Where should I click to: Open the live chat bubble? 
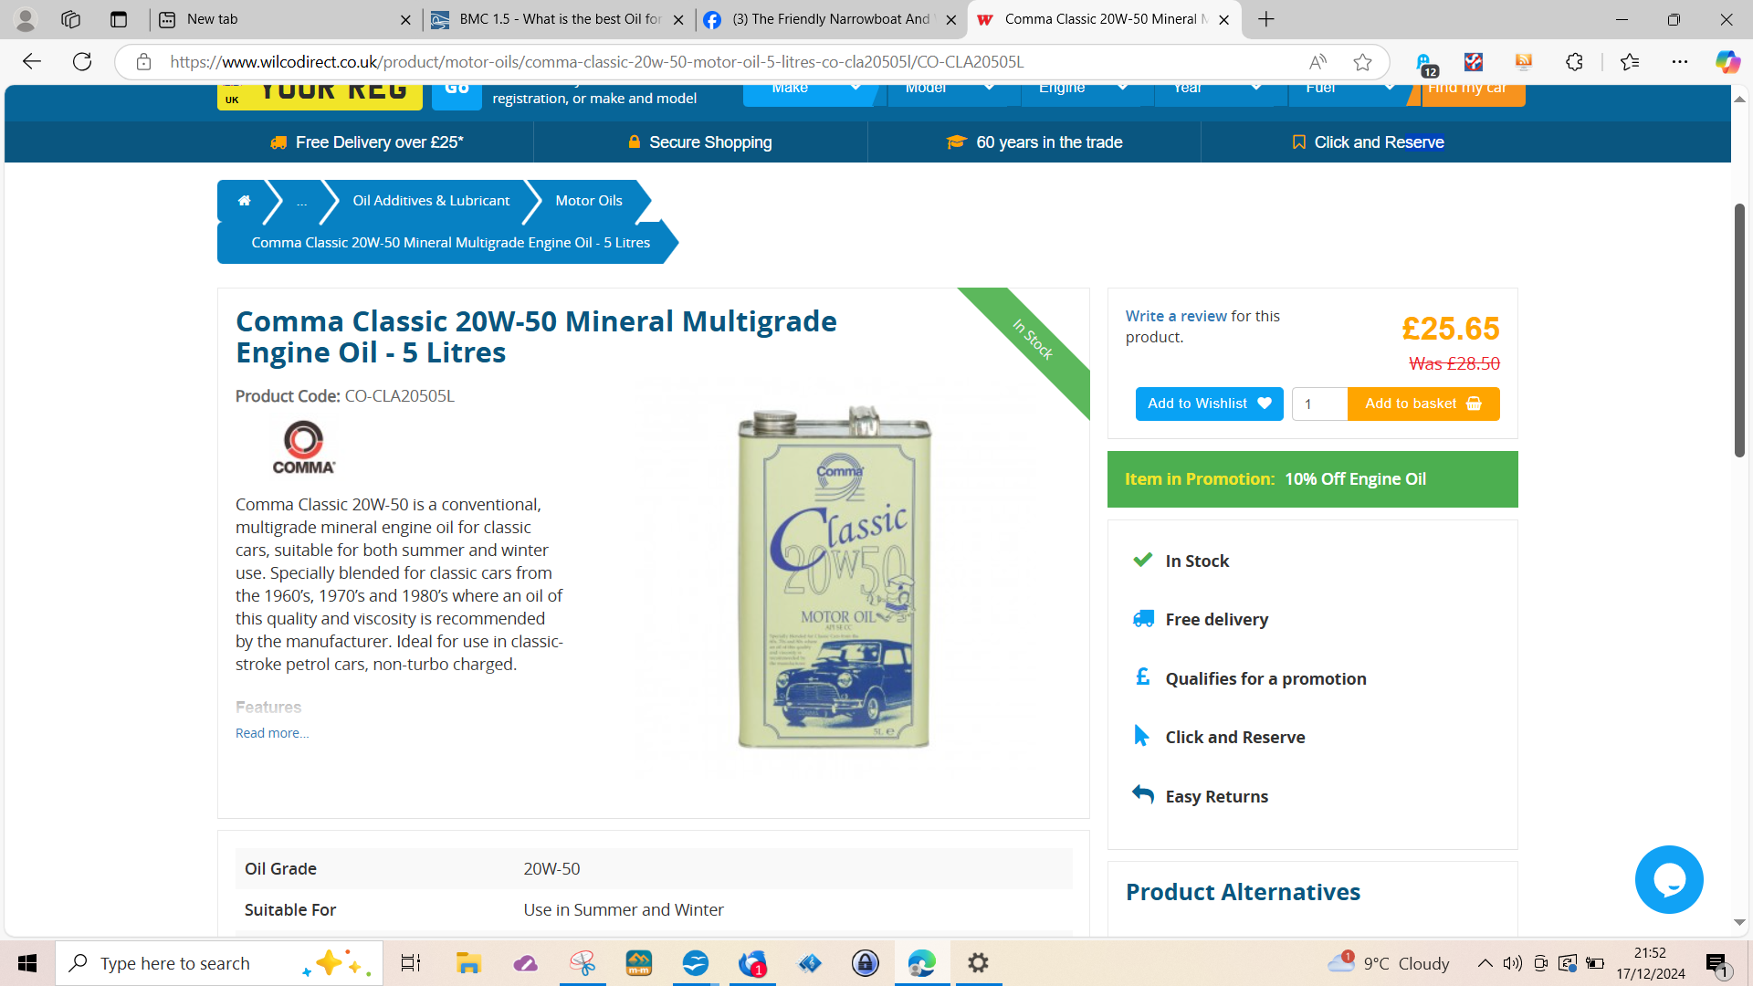click(x=1669, y=879)
